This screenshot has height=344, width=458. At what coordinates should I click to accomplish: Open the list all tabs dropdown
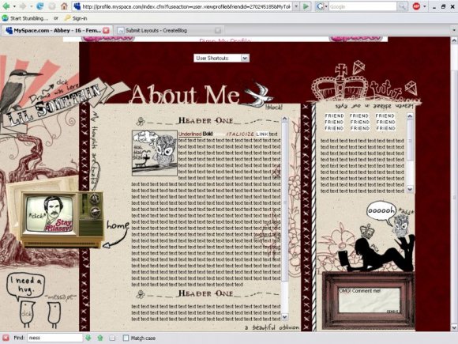(454, 30)
